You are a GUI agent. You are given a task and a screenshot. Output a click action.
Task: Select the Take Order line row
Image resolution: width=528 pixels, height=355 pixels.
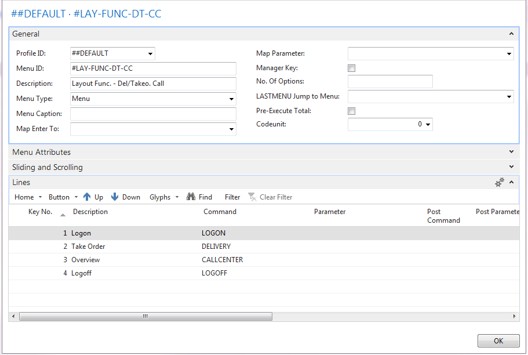(x=88, y=247)
